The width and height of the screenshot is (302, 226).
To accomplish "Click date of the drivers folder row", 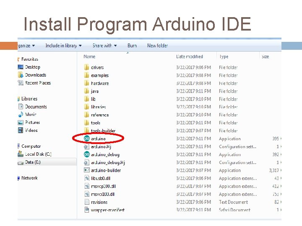I will click(x=193, y=67).
